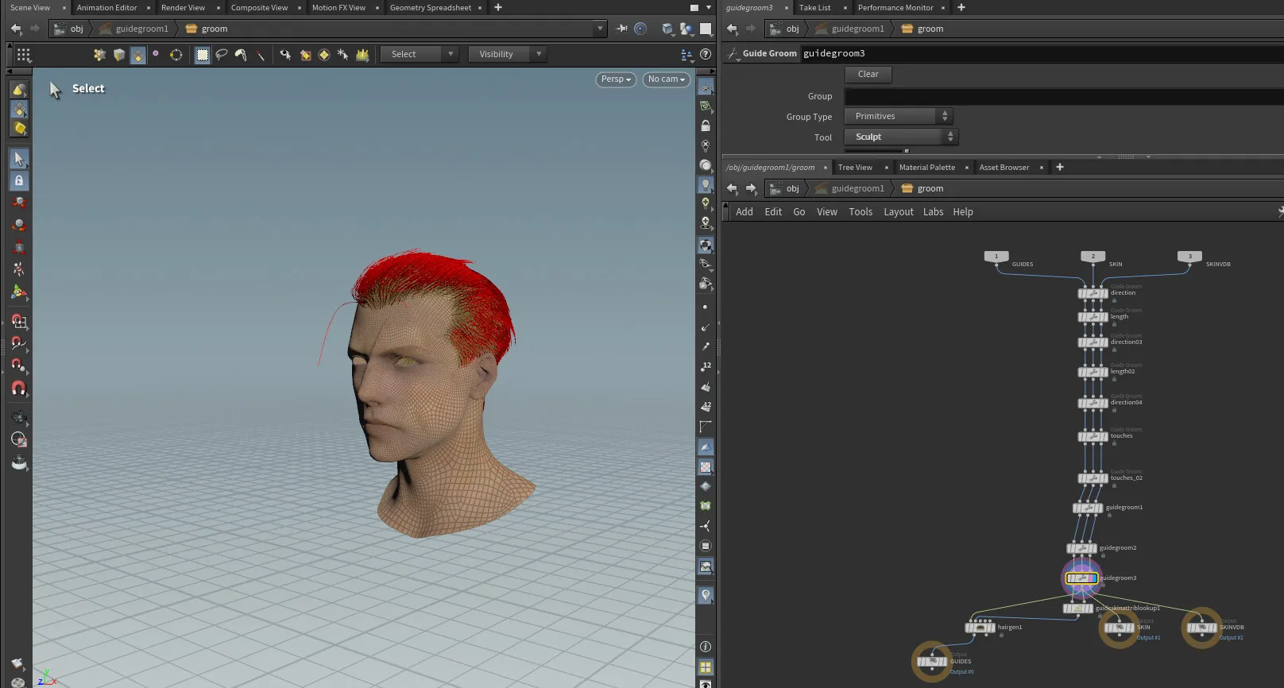Add a new tab beside Asset Browser
The height and width of the screenshot is (688, 1284).
pos(1060,167)
